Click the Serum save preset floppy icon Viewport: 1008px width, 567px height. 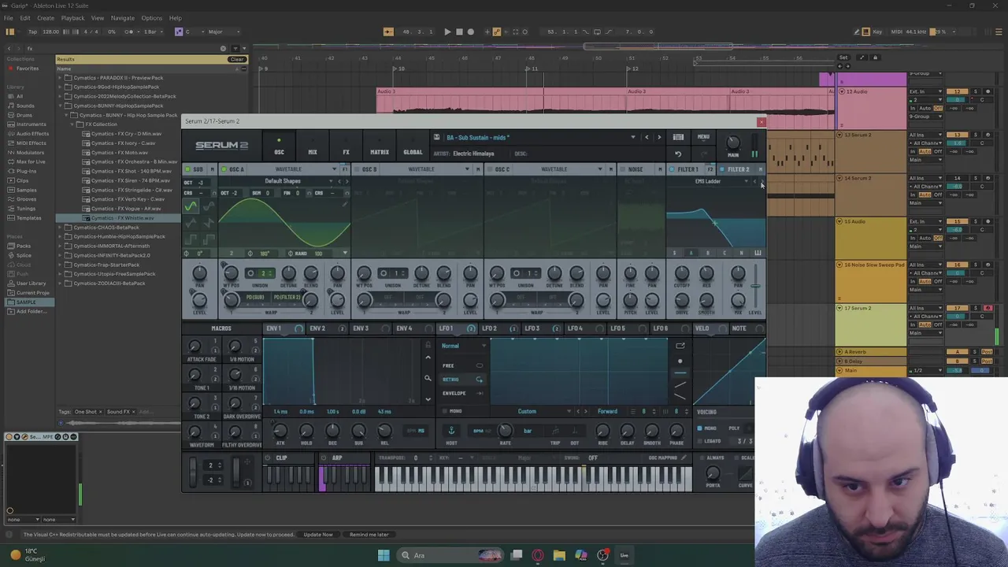tap(436, 137)
